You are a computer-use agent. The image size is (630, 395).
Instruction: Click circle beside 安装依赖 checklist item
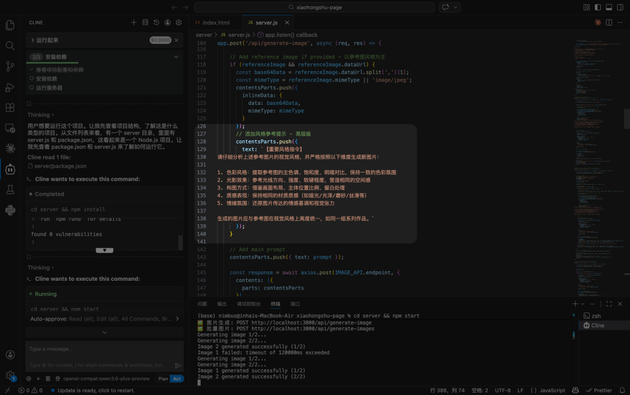[x=32, y=78]
